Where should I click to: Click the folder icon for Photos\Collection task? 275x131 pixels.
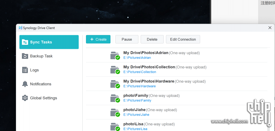(115, 70)
